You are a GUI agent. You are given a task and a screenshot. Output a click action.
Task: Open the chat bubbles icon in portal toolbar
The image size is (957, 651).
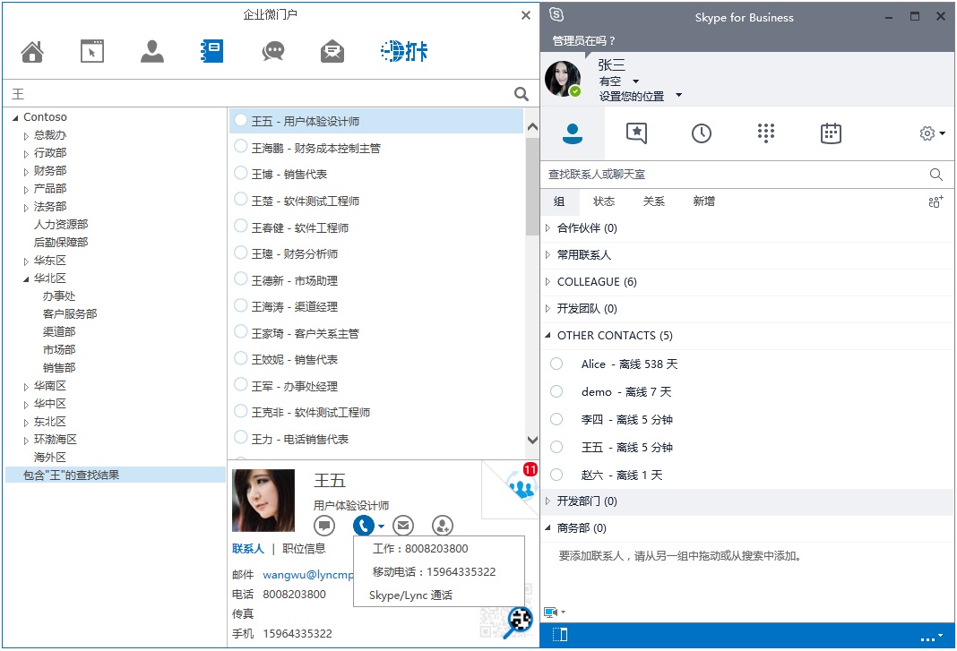[x=272, y=51]
